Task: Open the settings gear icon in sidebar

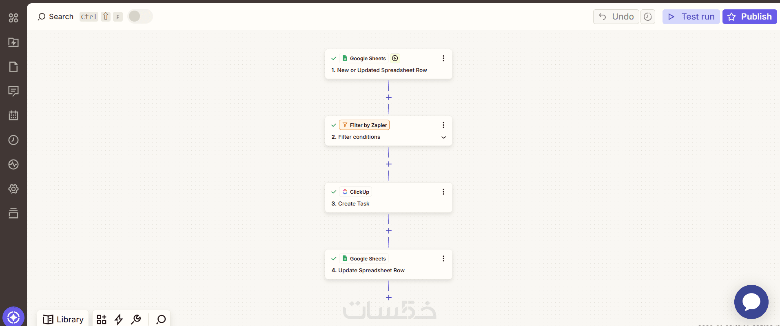Action: (x=13, y=189)
